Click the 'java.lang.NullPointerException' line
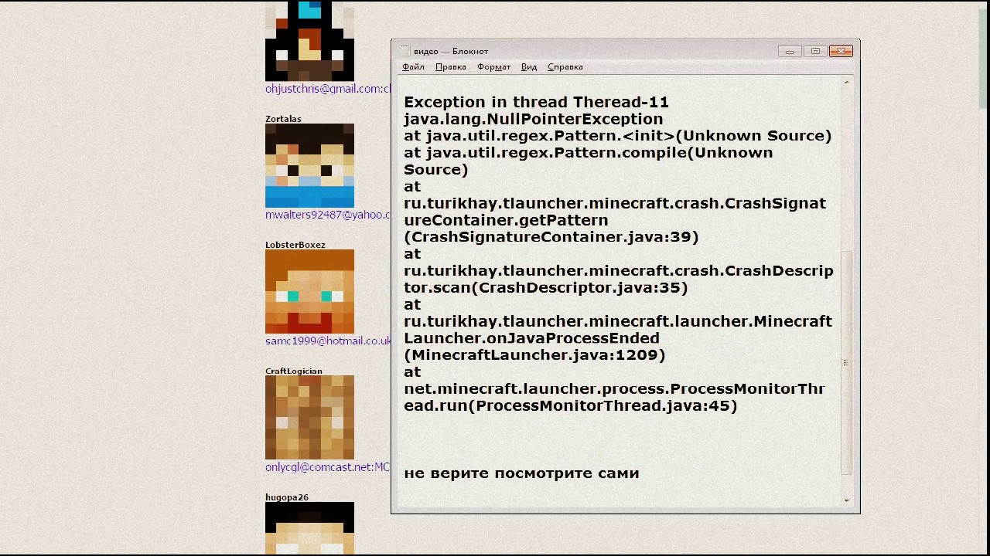This screenshot has width=990, height=556. (x=533, y=119)
